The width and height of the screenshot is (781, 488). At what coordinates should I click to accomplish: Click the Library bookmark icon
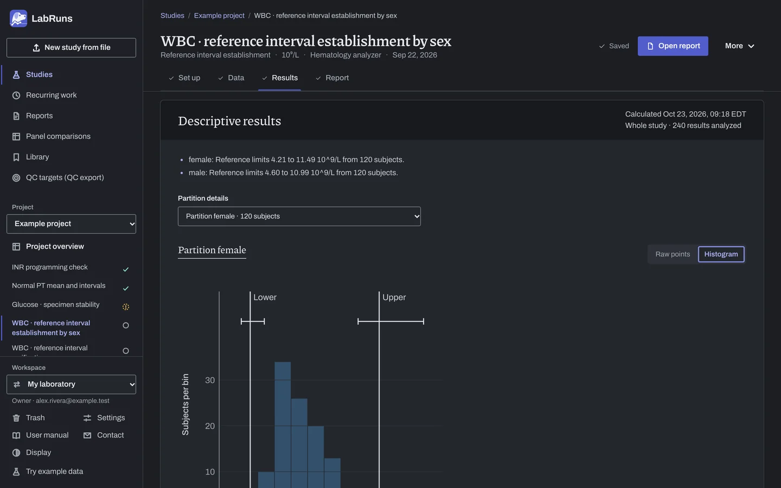(16, 157)
